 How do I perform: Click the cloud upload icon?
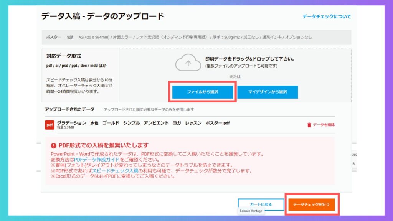pyautogui.click(x=188, y=63)
